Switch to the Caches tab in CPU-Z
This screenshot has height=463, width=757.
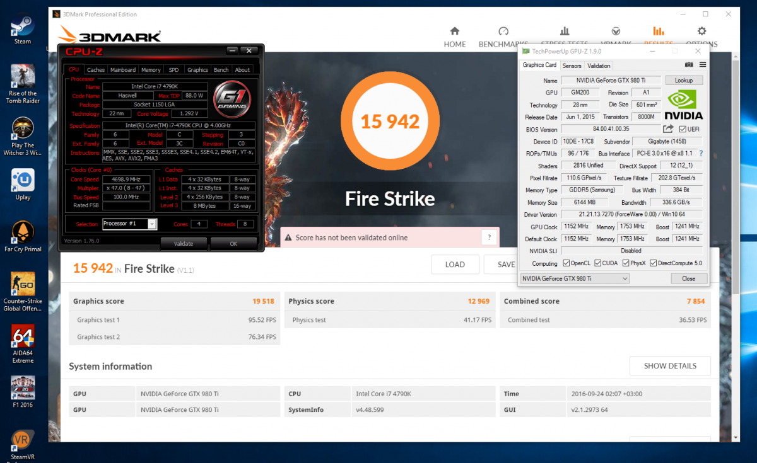click(x=96, y=70)
